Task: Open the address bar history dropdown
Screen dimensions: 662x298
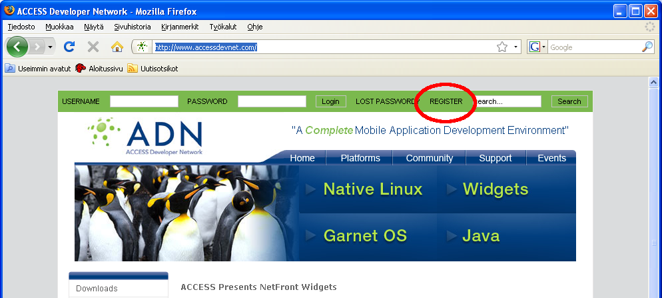Action: click(515, 47)
